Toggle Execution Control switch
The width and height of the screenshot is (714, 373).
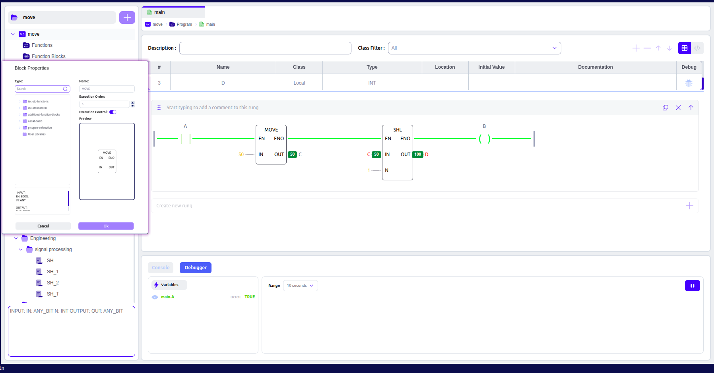(113, 112)
